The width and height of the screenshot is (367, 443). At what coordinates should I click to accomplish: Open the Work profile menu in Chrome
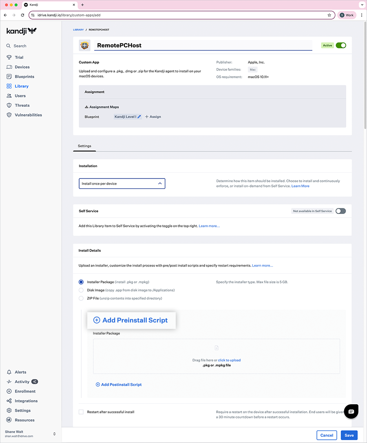click(x=346, y=15)
